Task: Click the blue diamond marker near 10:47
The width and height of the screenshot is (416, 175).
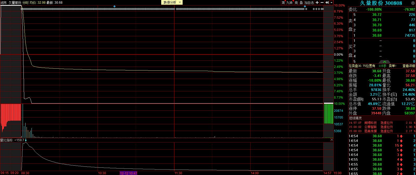Action: [x=114, y=6]
